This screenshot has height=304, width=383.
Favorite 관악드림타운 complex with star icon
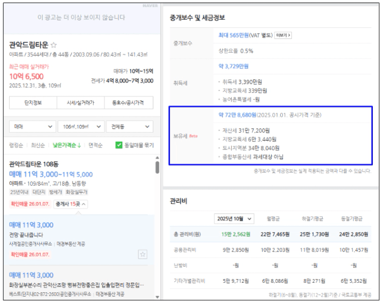pos(54,45)
